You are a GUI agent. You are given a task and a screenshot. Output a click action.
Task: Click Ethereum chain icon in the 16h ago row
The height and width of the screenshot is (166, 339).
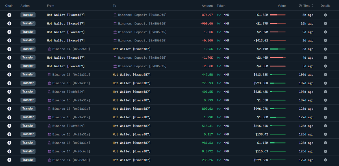(x=9, y=24)
